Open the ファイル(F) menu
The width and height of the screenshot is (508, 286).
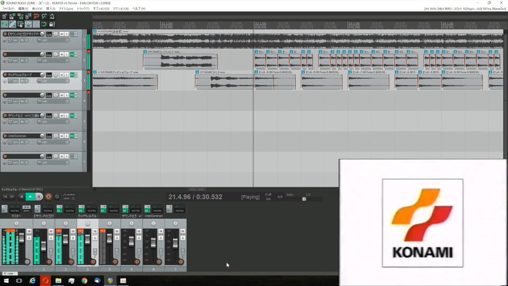pyautogui.click(x=8, y=9)
